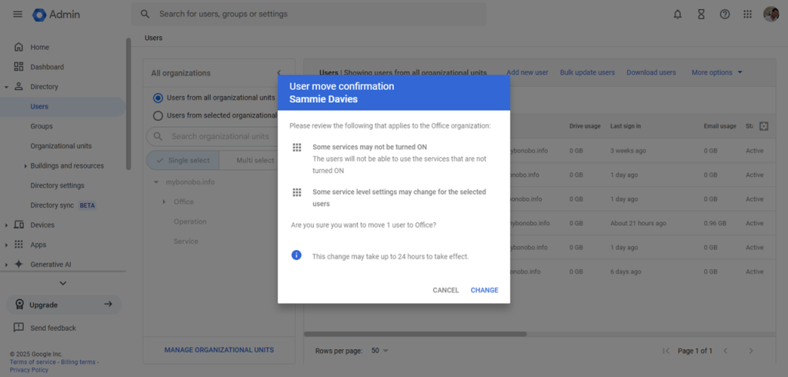Click the Apps grid icon in sidebar

click(x=18, y=245)
